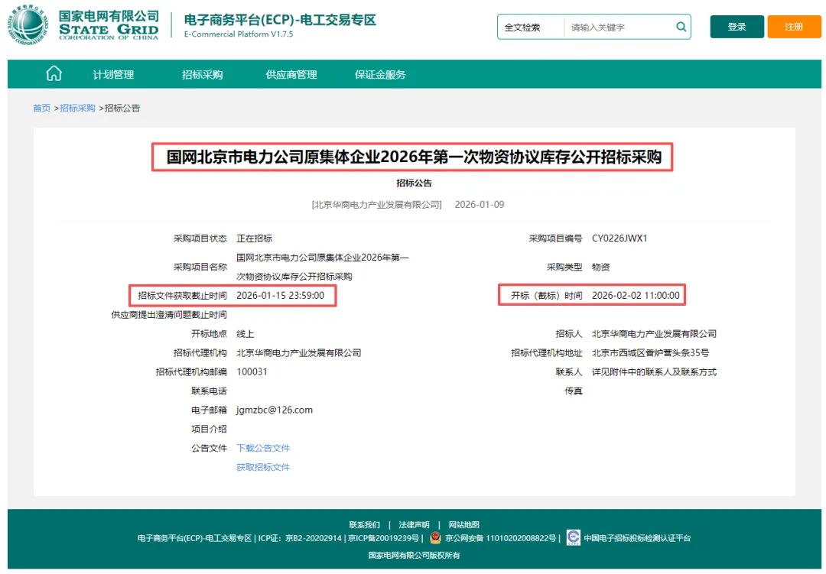The height and width of the screenshot is (574, 826).
Task: Click the 登录 login button
Action: (x=737, y=27)
